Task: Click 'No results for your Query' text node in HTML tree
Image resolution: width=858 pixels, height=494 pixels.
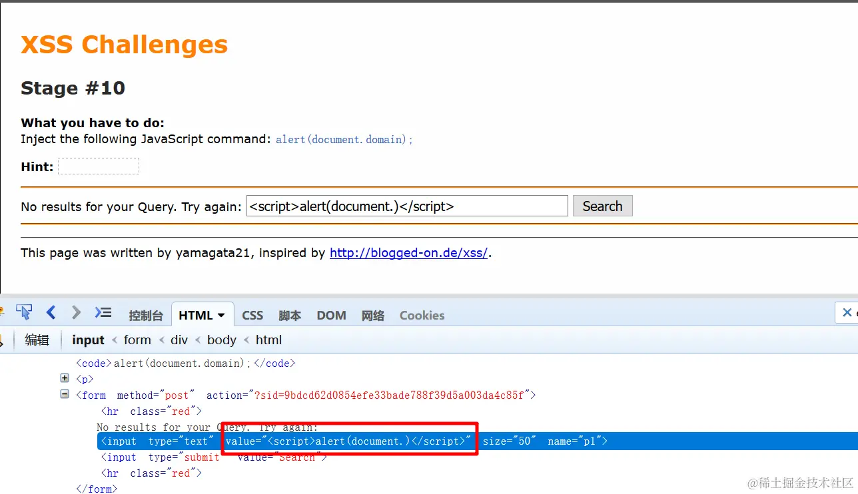Action: pos(207,427)
